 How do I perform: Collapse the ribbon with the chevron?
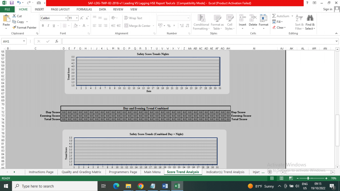[336, 33]
